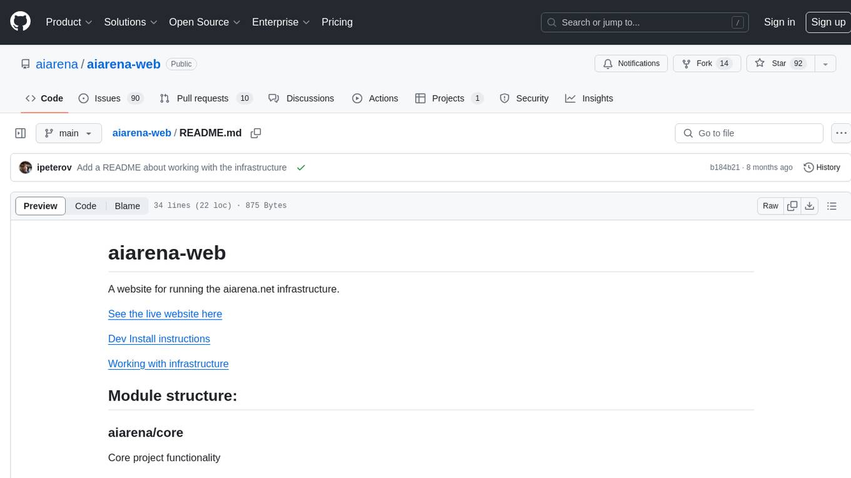
Task: Open the Working with infrastructure link
Action: point(168,364)
